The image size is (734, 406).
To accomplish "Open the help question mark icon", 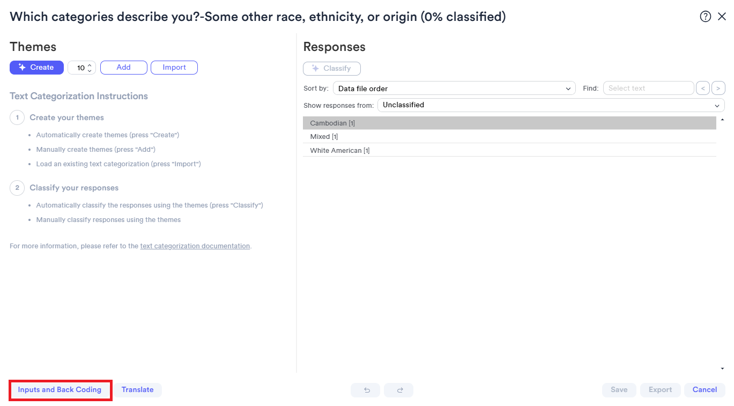I will pos(706,17).
